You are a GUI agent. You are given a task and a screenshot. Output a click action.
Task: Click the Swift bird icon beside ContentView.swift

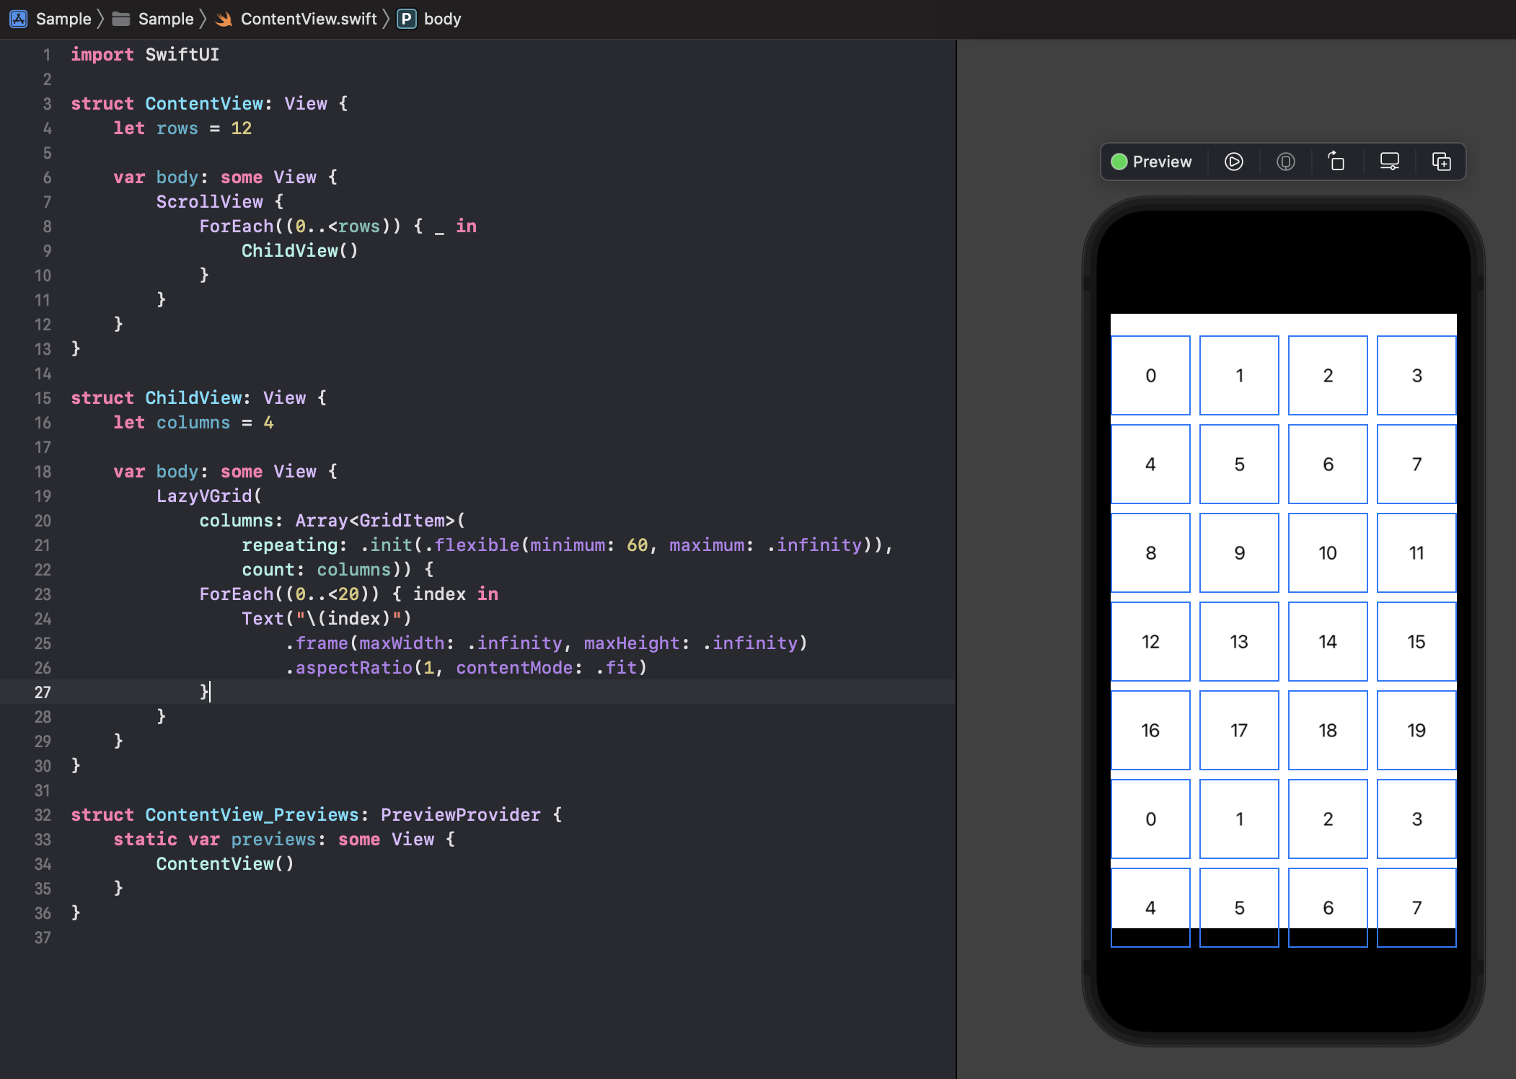pos(224,19)
